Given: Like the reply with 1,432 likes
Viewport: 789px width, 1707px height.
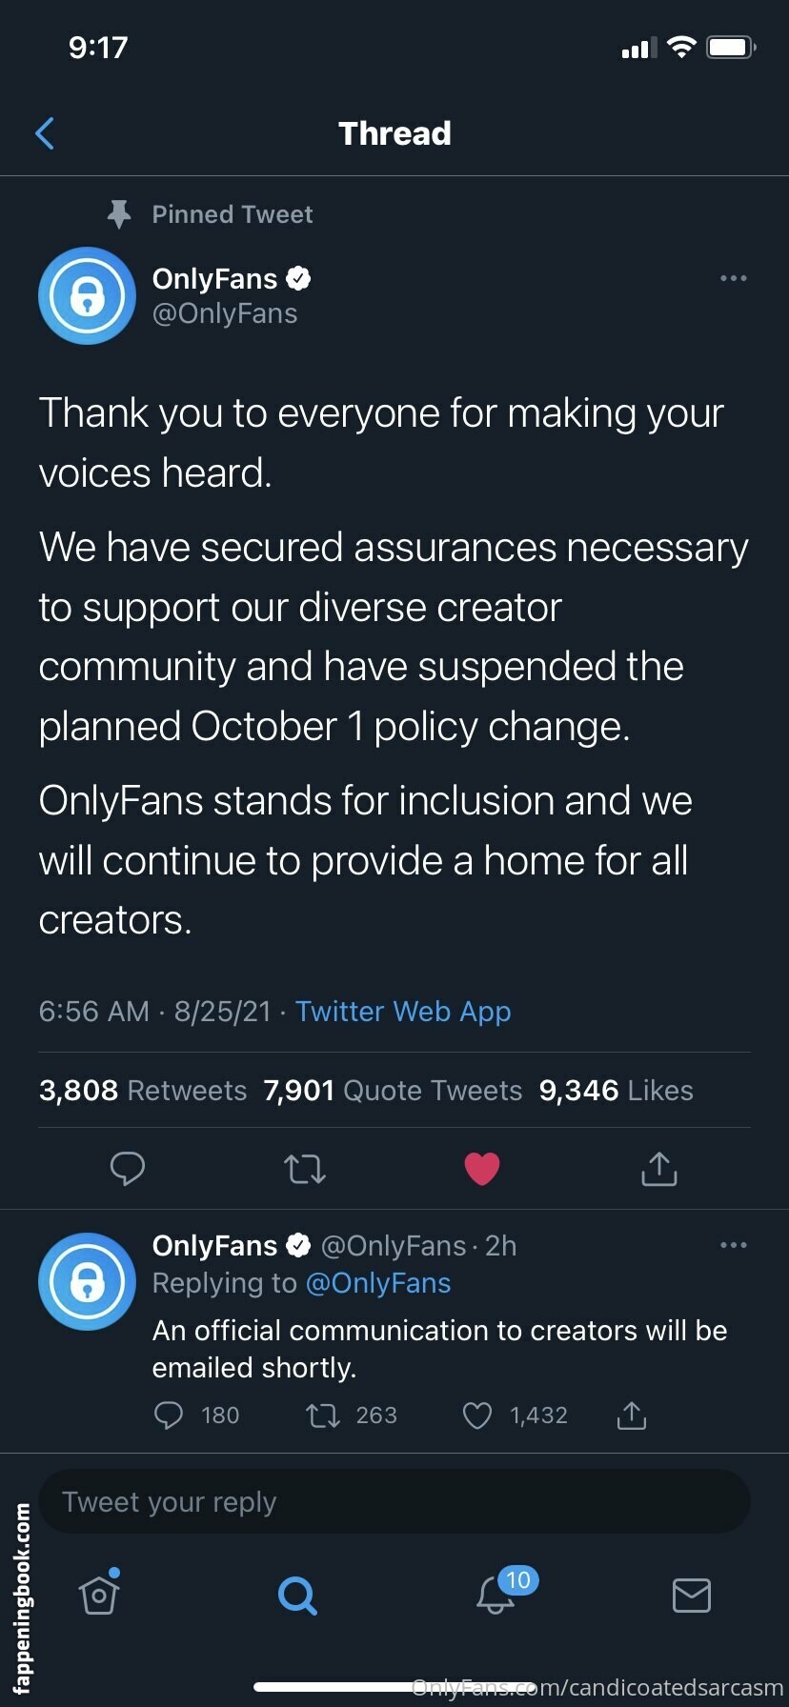Looking at the screenshot, I should 477,1416.
